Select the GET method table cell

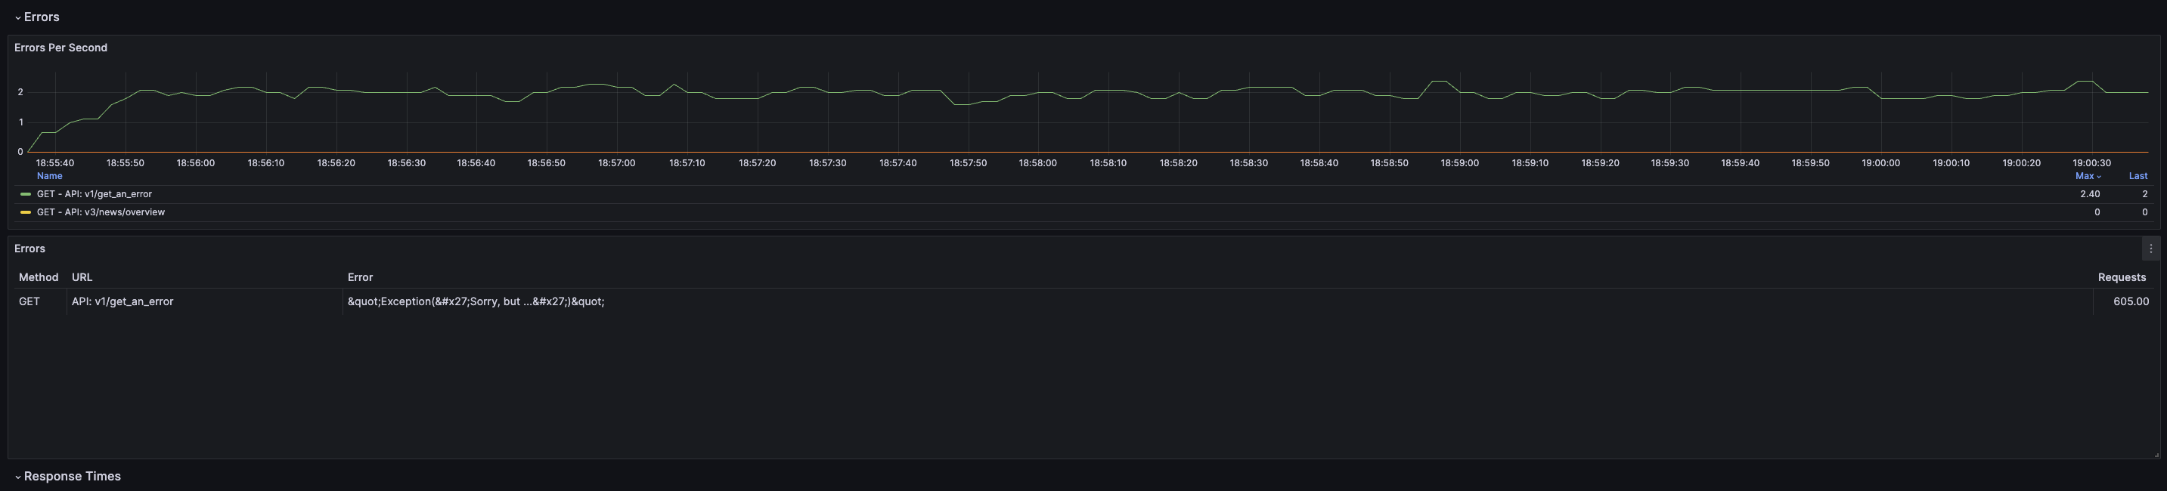point(29,302)
